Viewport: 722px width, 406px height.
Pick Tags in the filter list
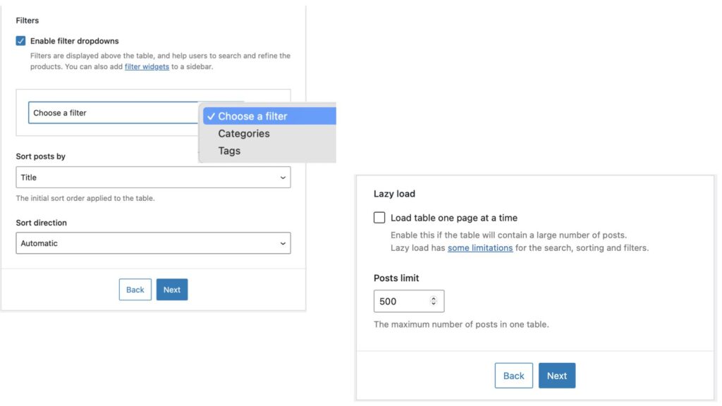click(x=229, y=151)
